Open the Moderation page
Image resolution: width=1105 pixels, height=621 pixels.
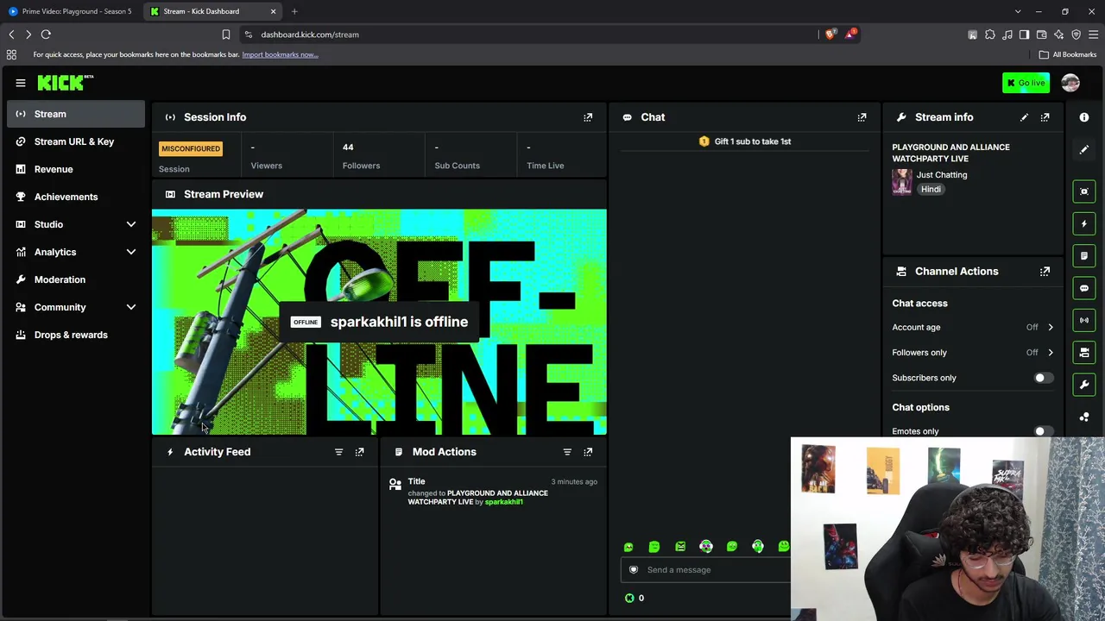76,279
